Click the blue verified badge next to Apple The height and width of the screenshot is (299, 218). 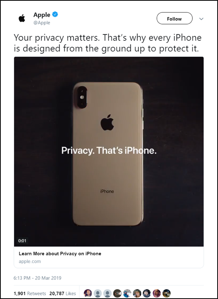pos(55,14)
